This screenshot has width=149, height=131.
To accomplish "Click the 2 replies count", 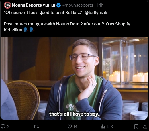I will click(x=8, y=127).
